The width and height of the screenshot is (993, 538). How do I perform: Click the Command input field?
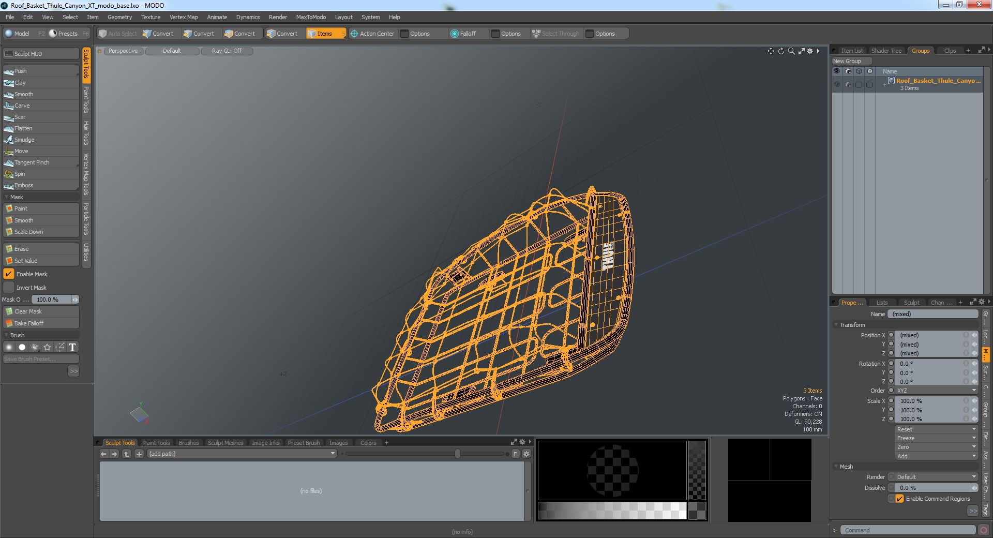(908, 530)
